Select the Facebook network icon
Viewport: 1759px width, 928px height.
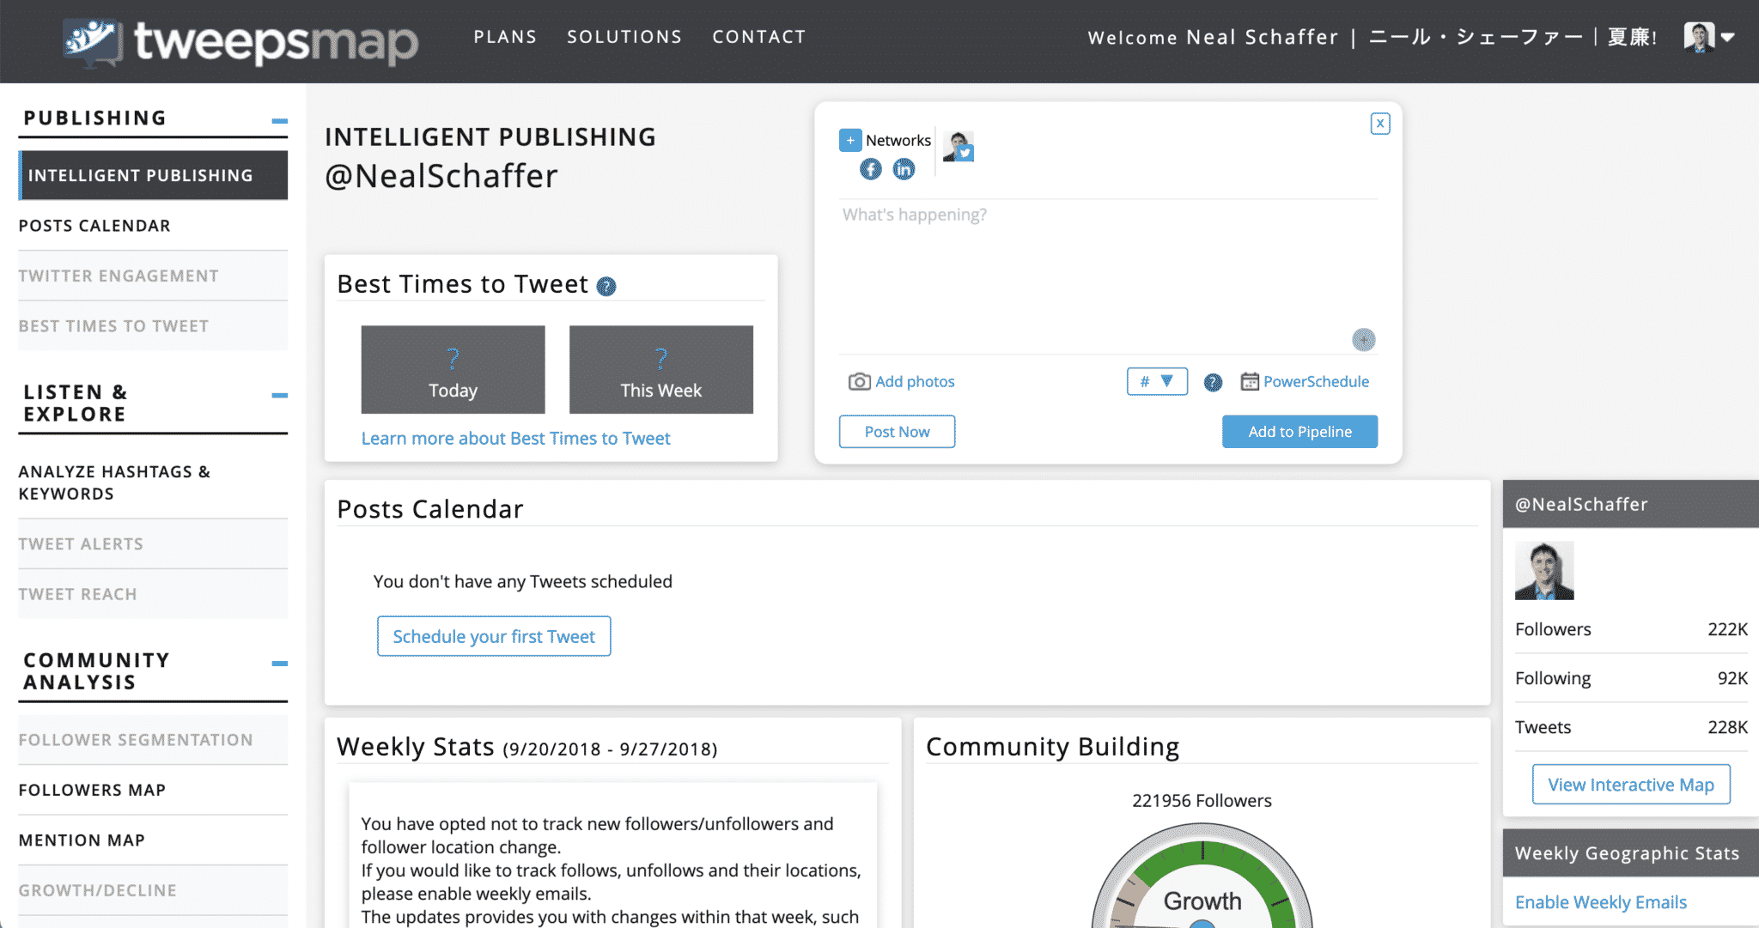pos(870,169)
